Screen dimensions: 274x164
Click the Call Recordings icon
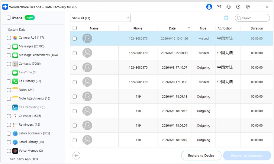[x=15, y=108]
